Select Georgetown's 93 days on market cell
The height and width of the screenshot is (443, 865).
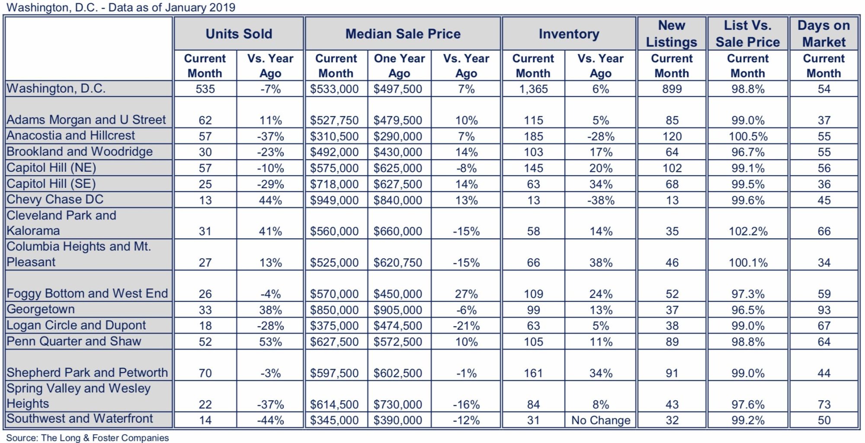(824, 310)
